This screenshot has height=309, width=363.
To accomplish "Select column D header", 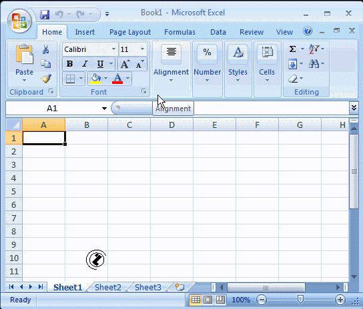I will [171, 125].
